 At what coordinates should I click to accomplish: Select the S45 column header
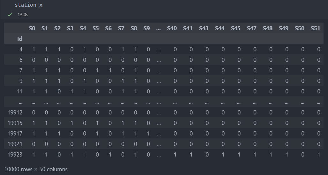click(x=236, y=28)
